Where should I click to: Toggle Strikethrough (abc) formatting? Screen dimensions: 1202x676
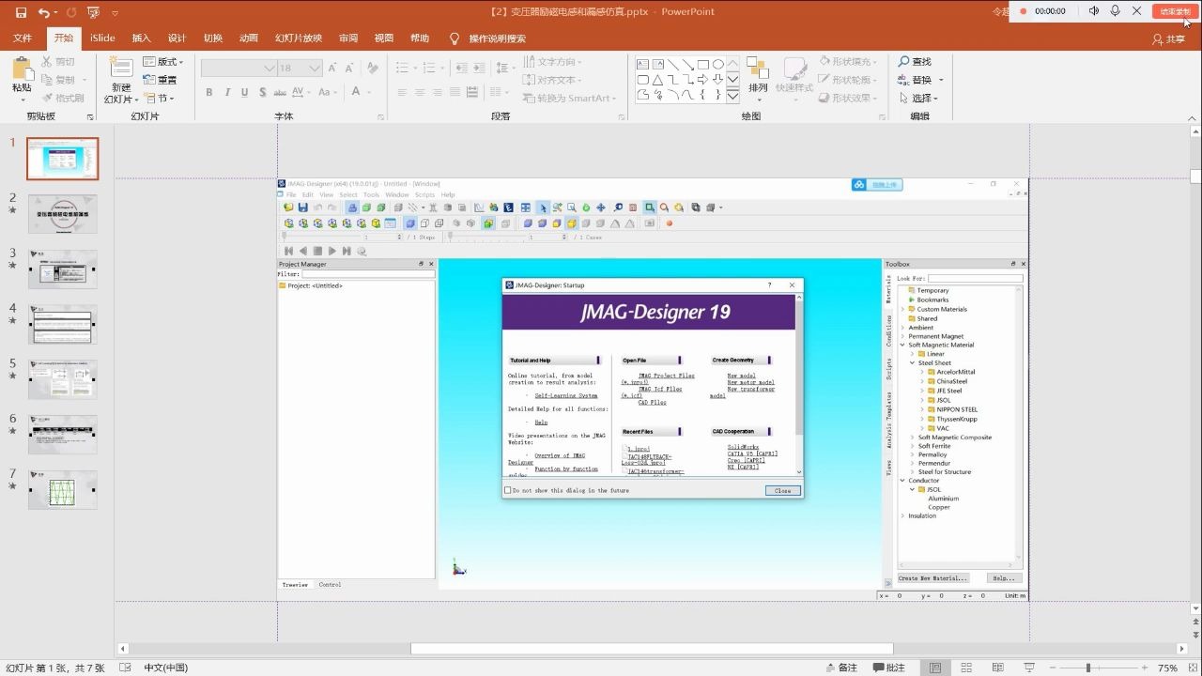[280, 92]
